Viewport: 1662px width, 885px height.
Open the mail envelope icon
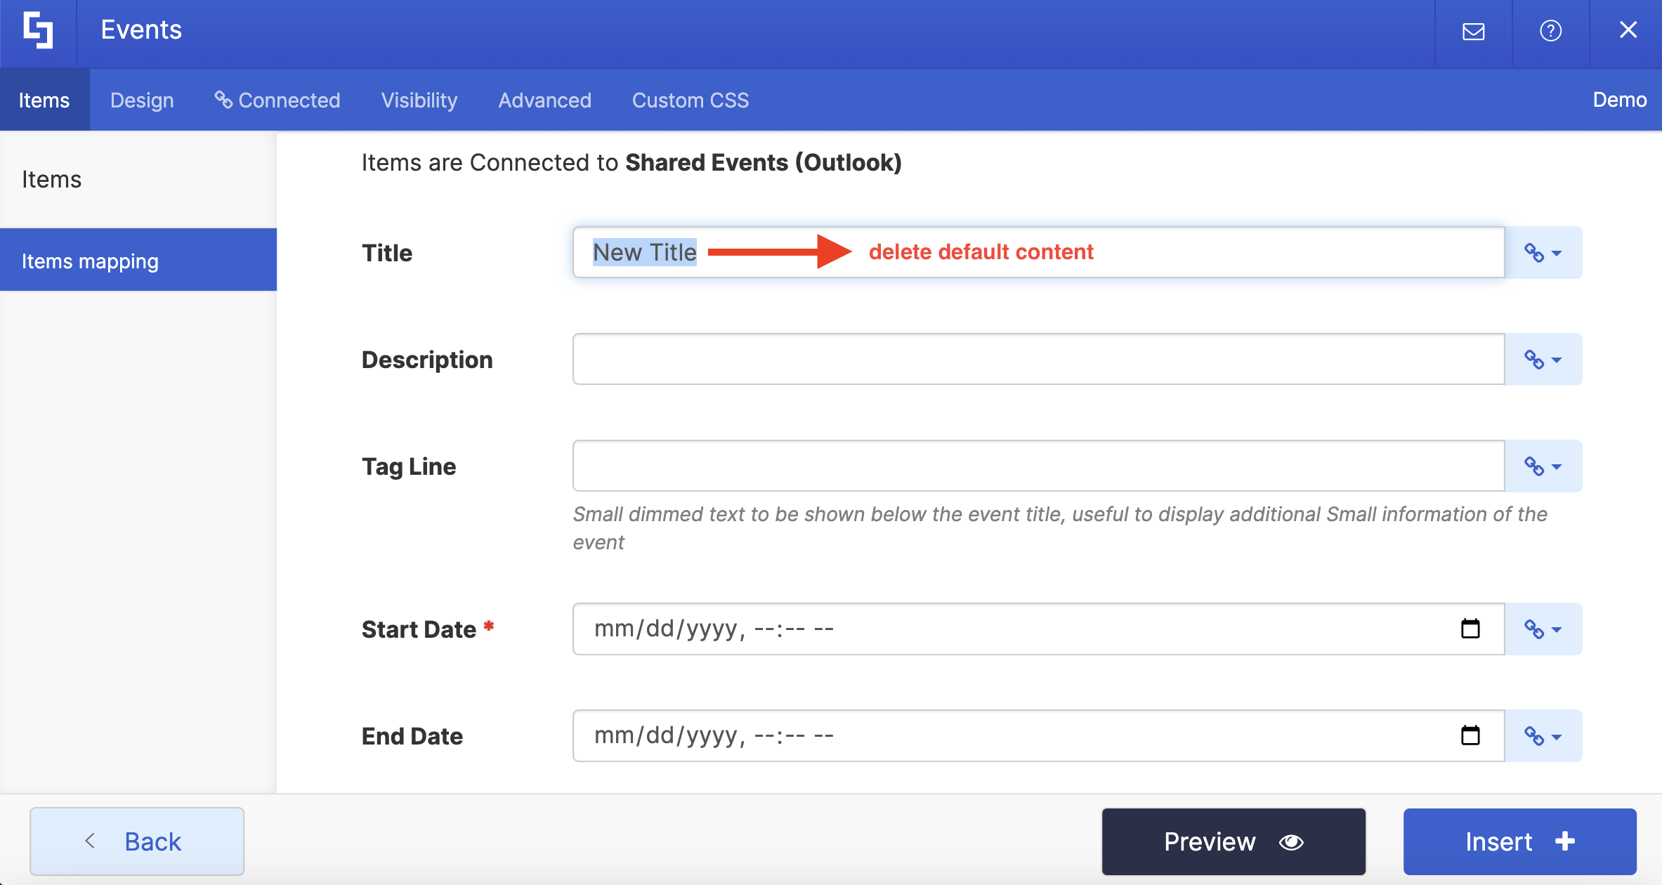(1473, 31)
